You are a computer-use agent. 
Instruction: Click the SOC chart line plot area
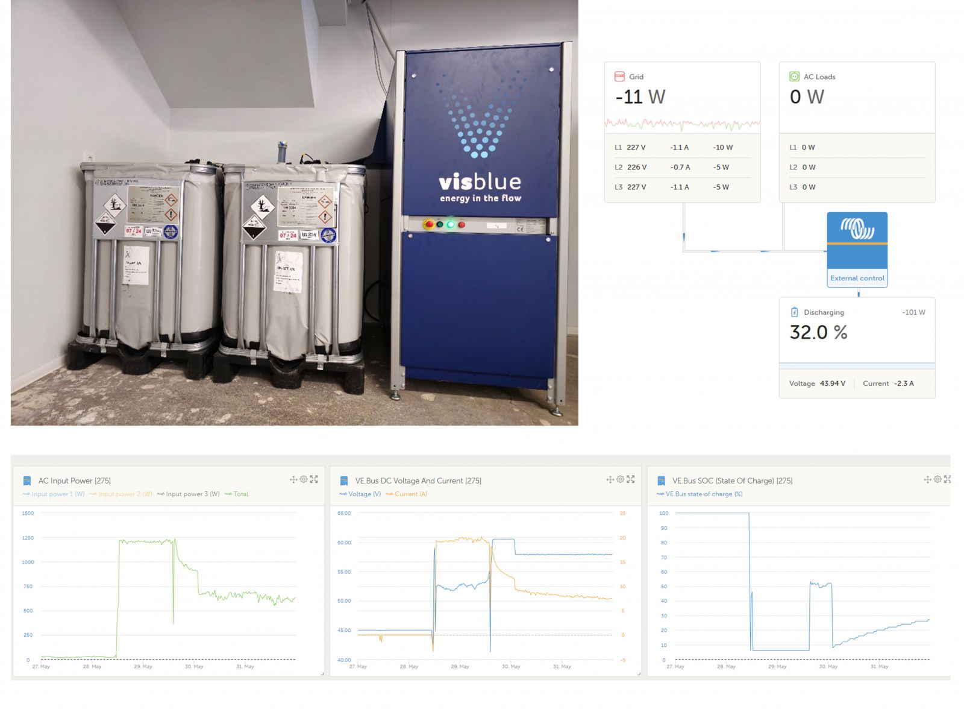pos(803,587)
